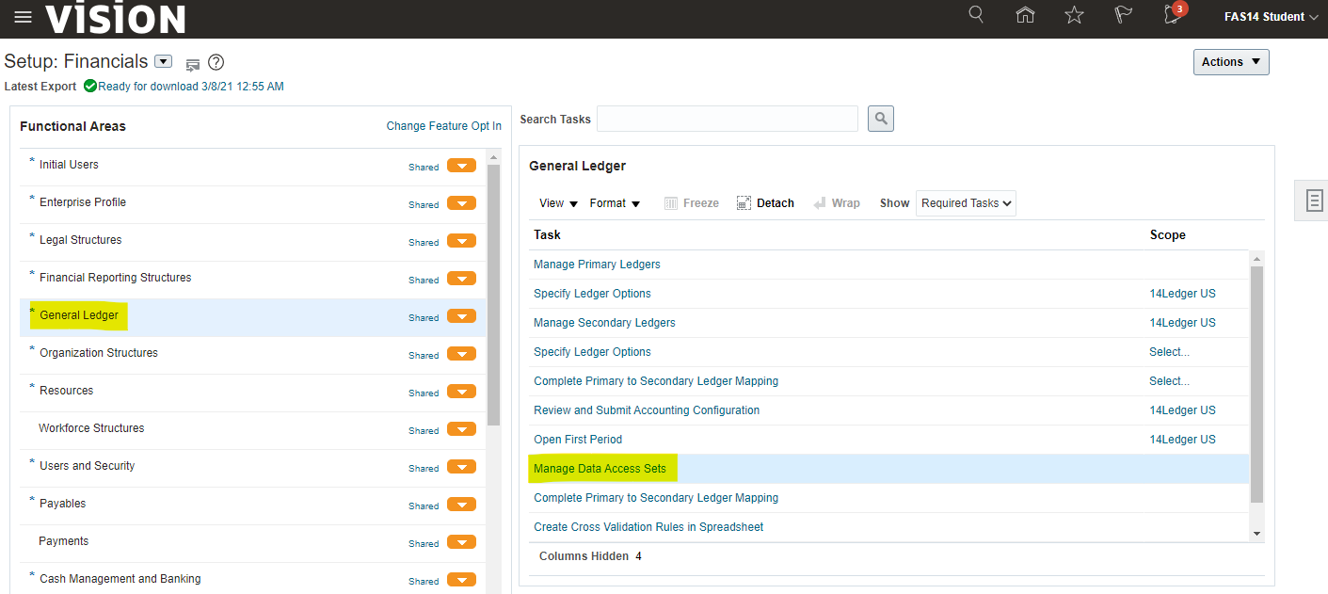Click into the Search Tasks input field

(727, 119)
